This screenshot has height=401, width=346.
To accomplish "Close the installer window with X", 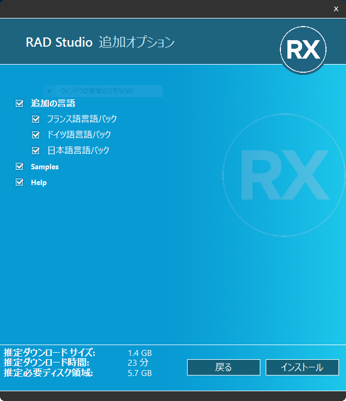I will [x=336, y=9].
